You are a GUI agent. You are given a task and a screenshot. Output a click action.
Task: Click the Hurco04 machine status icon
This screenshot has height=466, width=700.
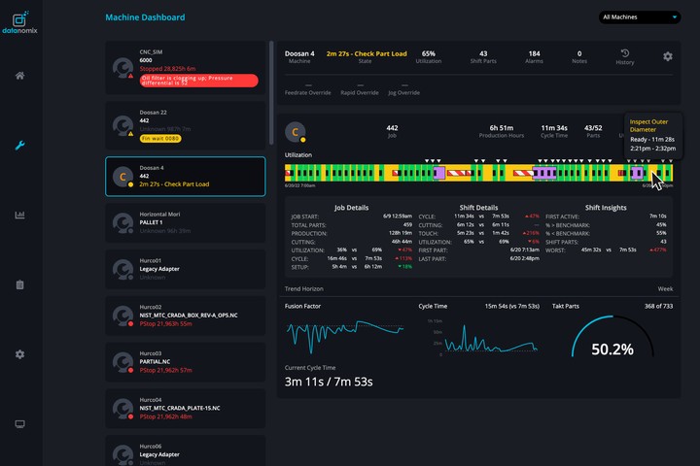point(122,409)
